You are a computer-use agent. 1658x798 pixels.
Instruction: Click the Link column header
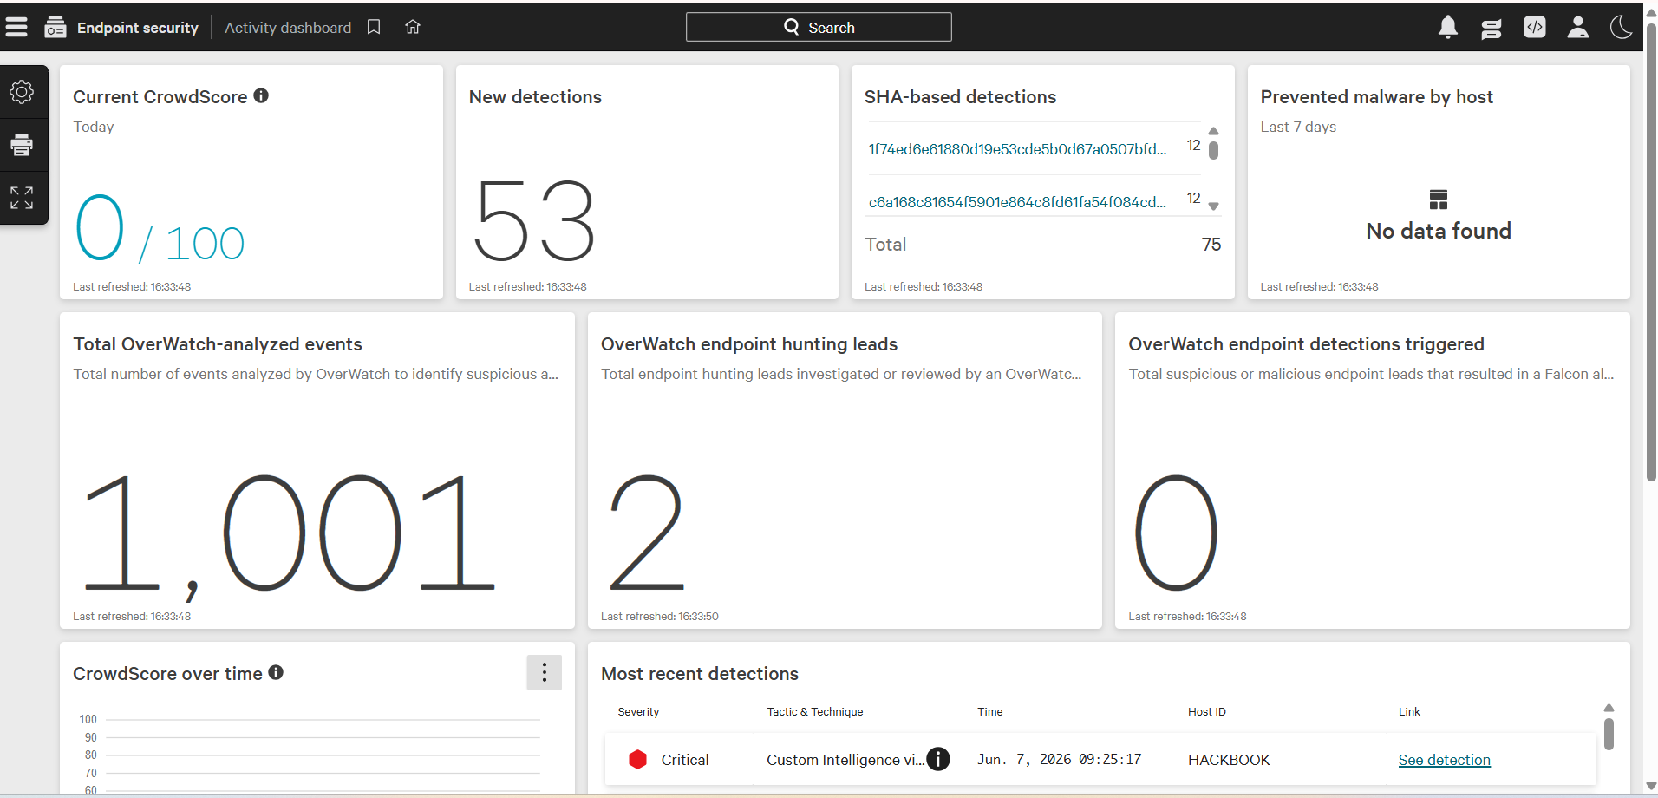click(1409, 711)
